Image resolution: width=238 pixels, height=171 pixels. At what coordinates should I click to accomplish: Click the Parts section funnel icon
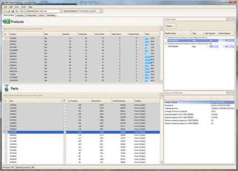click(x=6, y=88)
